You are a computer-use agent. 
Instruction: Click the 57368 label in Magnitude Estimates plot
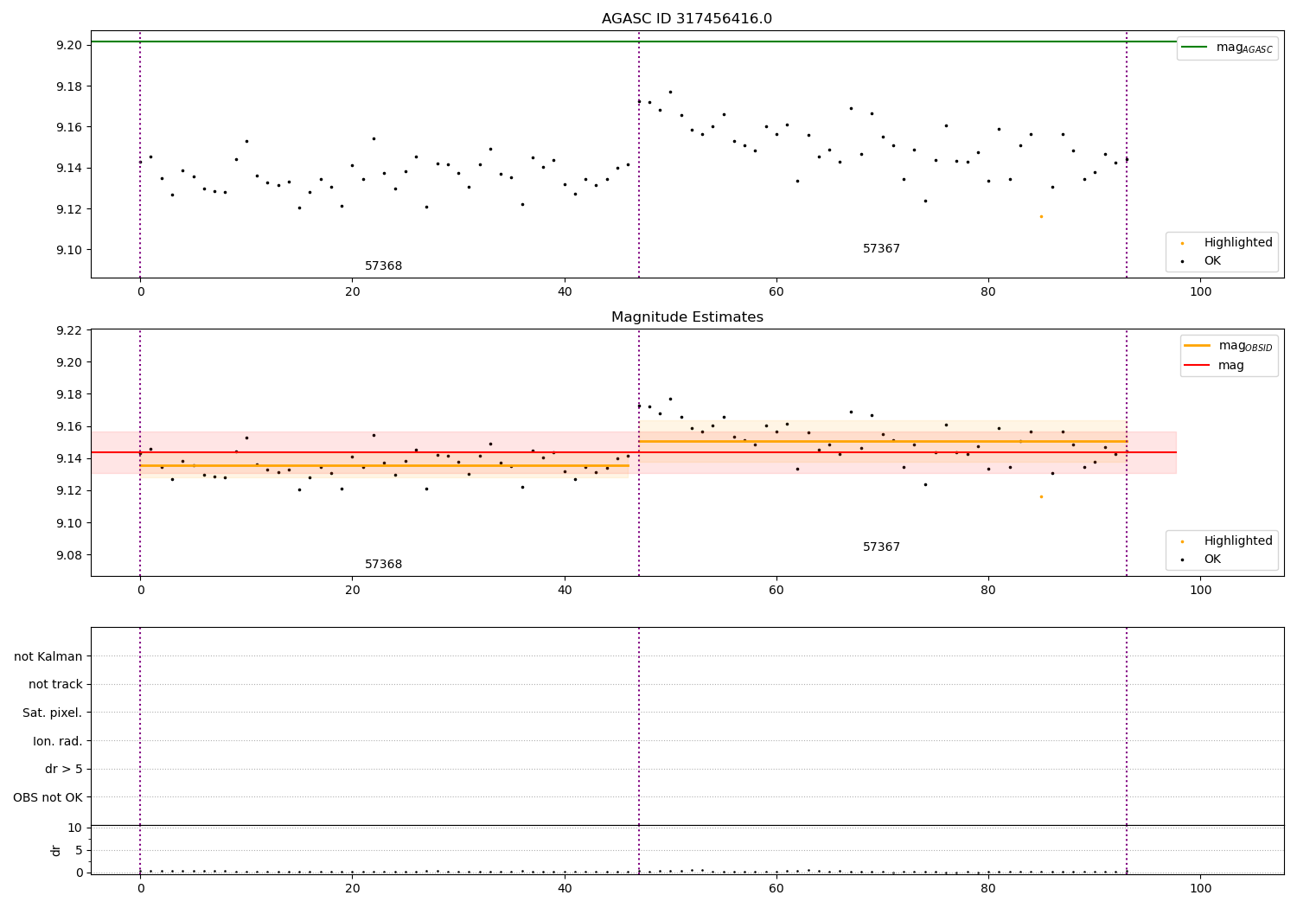(383, 565)
